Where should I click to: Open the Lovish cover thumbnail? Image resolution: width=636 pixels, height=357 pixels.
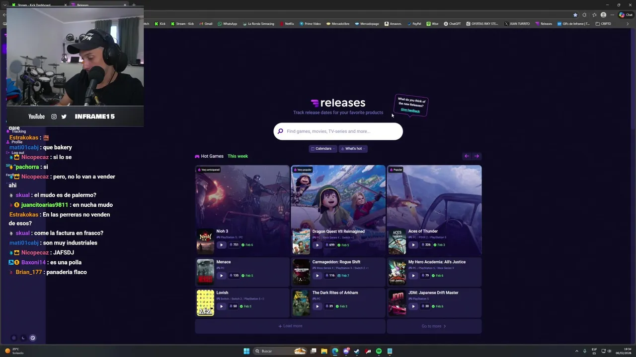click(205, 302)
